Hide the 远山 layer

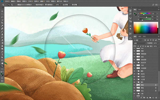(134, 91)
